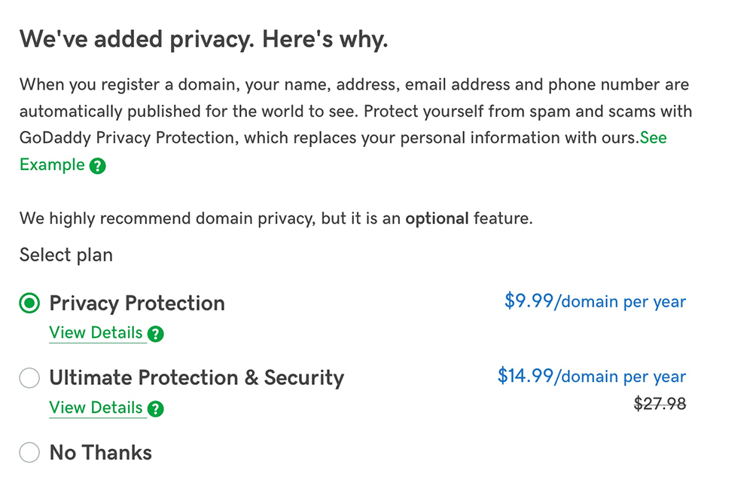The width and height of the screenshot is (753, 501).
Task: Click help icon beside Privacy Protection View Details
Action: coord(156,334)
